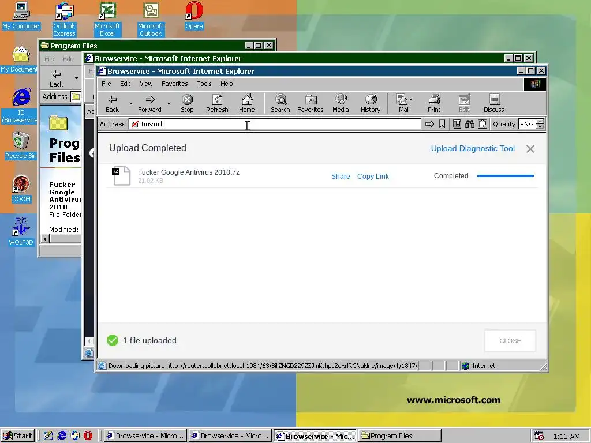Viewport: 591px width, 443px height.
Task: Click the green checkmark beside 1 file uploaded
Action: [113, 340]
